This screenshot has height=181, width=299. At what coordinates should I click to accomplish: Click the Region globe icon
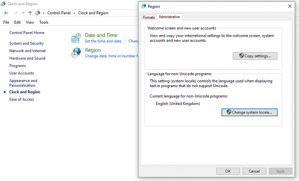click(76, 53)
